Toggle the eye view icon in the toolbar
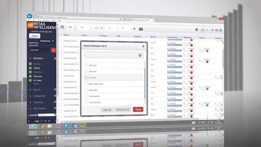Image resolution: width=261 pixels, height=147 pixels. (217, 30)
